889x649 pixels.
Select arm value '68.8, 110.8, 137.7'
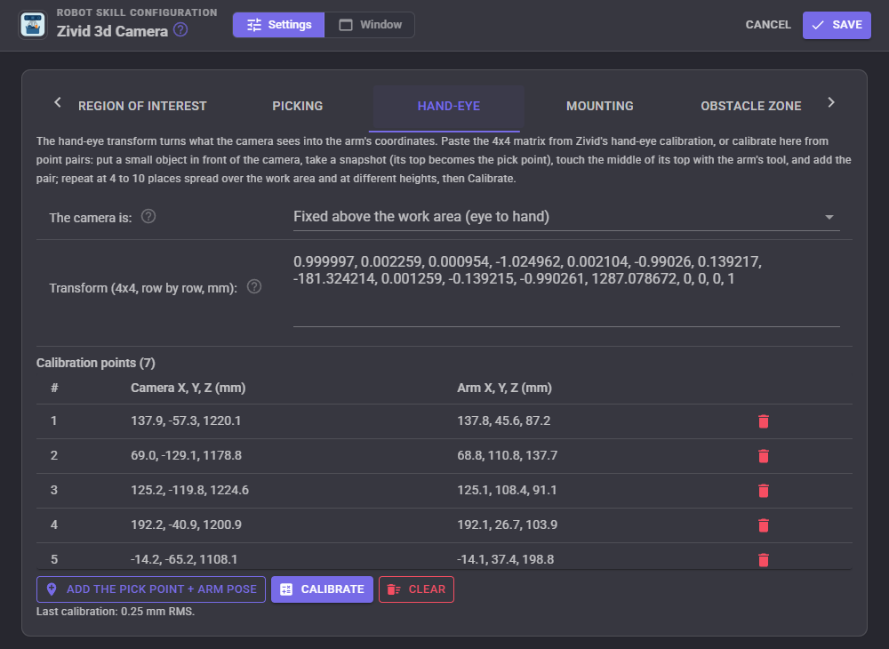point(507,456)
